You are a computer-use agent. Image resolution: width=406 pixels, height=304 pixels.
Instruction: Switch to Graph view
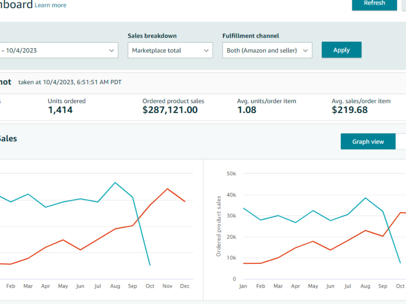368,141
